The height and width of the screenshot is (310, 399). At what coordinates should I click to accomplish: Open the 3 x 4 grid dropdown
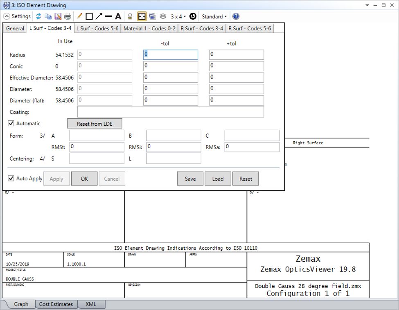(178, 16)
